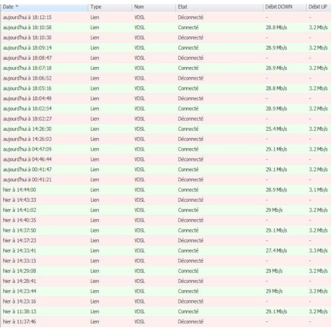Select row aujourd'hui à 18:02:54
This screenshot has width=332, height=332.
click(166, 109)
